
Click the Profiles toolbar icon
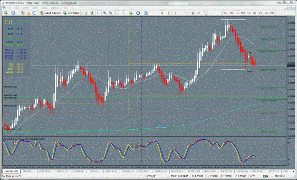13,13
